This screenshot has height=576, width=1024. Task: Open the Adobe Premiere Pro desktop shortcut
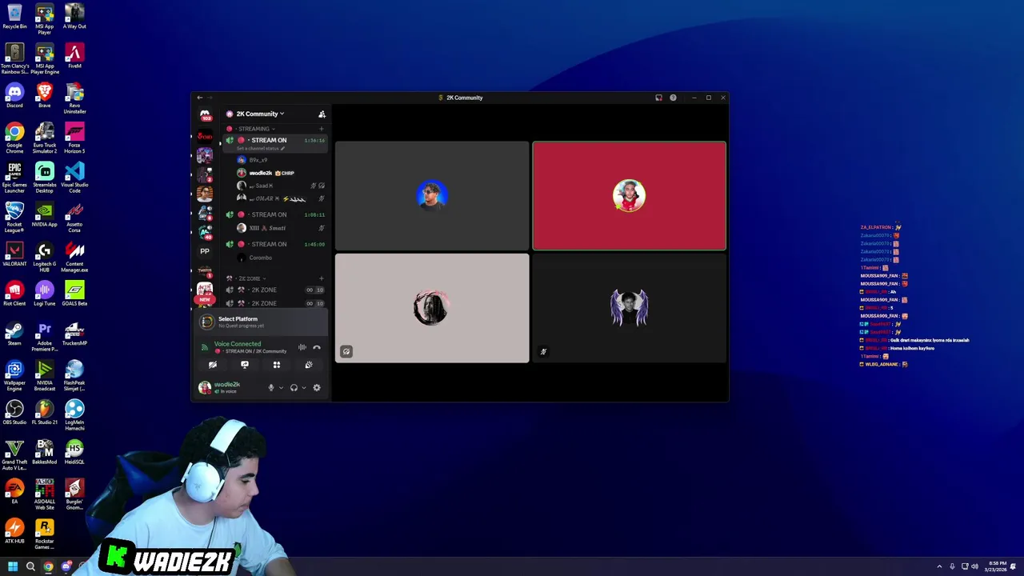44,336
